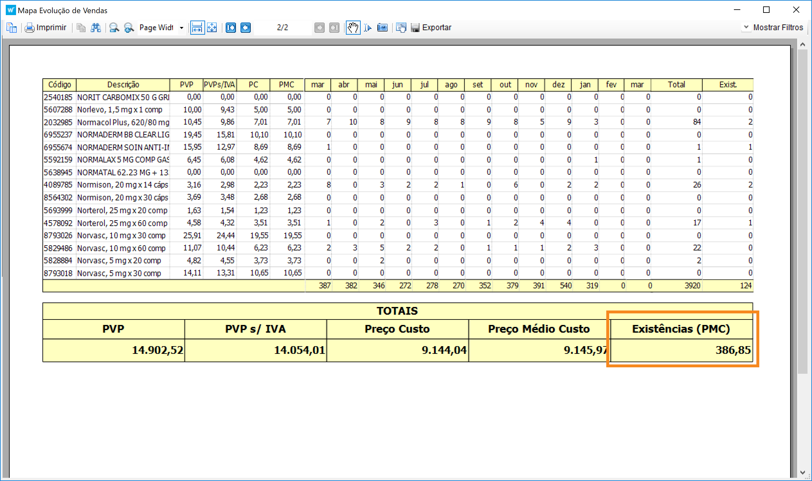Select the text selection cursor tool

pyautogui.click(x=367, y=28)
